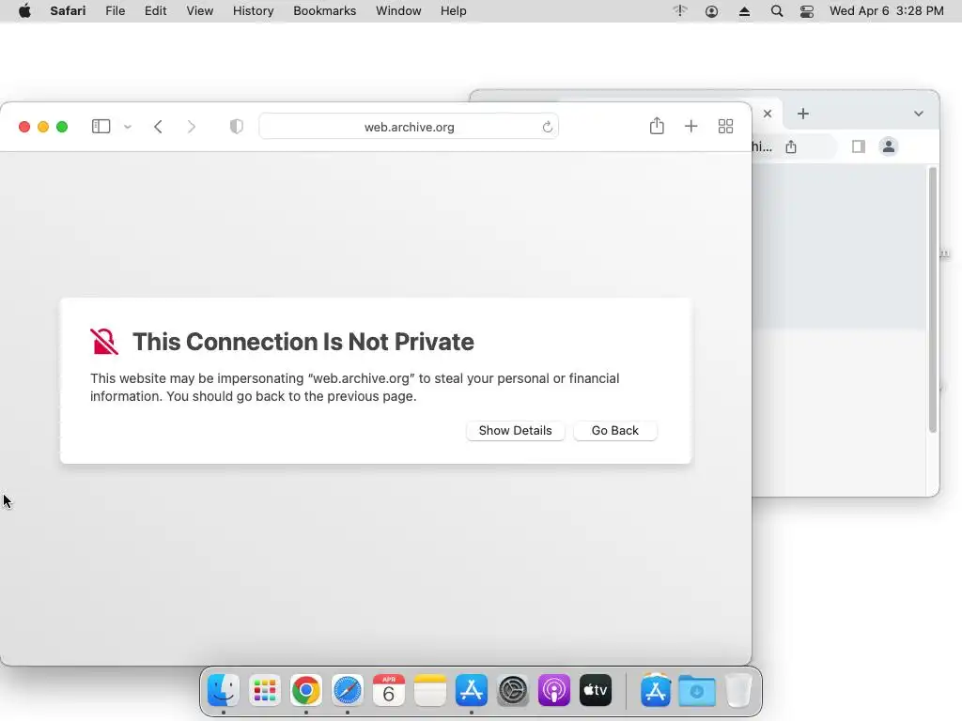Open the Safari menu
Image resolution: width=962 pixels, height=721 pixels.
pyautogui.click(x=68, y=11)
